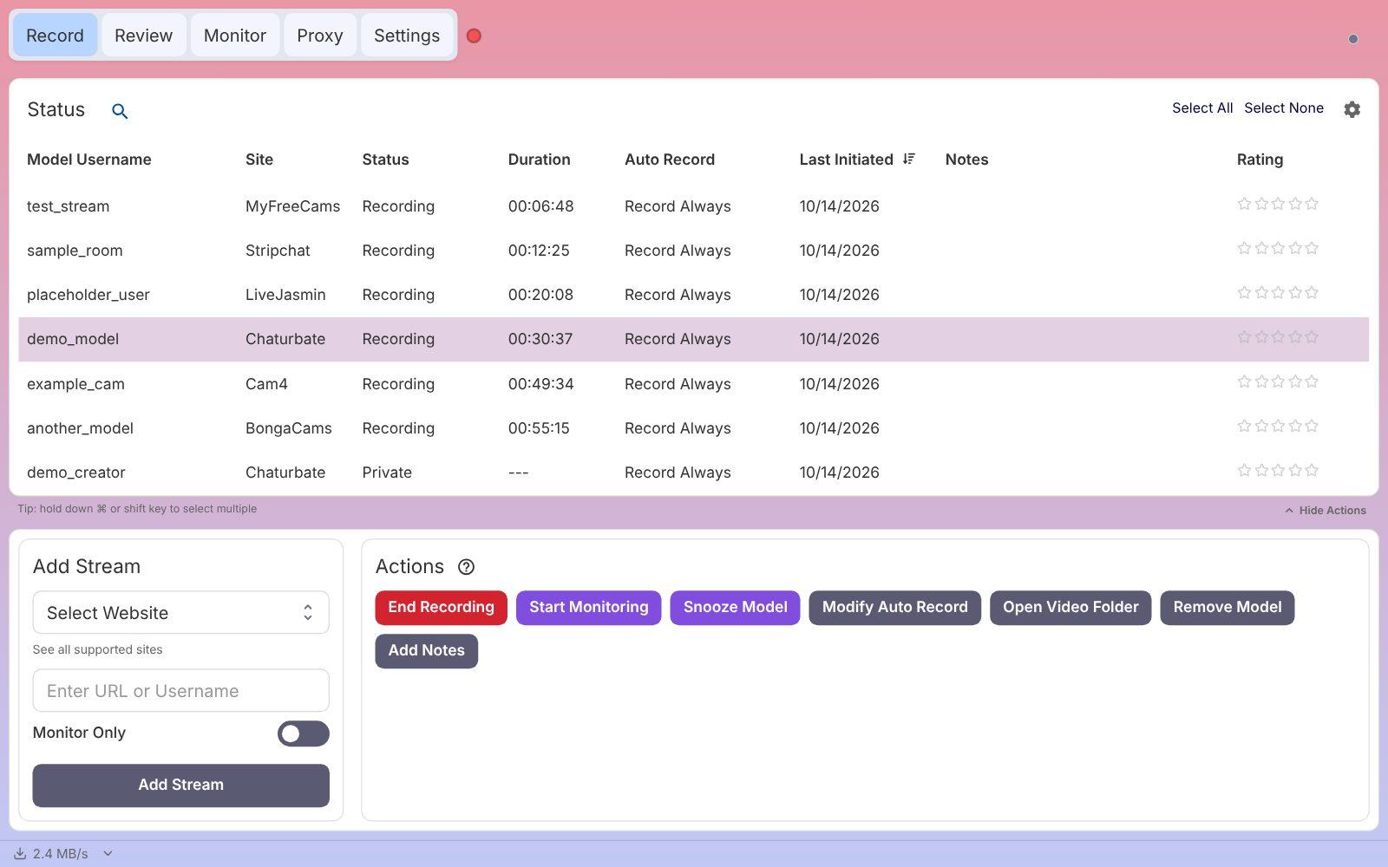This screenshot has width=1388, height=867.
Task: Click the sort icon beside Last Initiated
Action: point(908,159)
